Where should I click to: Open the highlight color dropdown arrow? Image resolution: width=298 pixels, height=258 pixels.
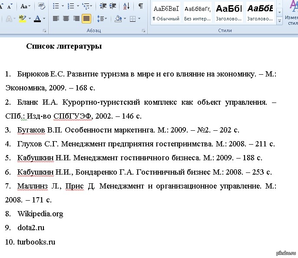coord(30,18)
